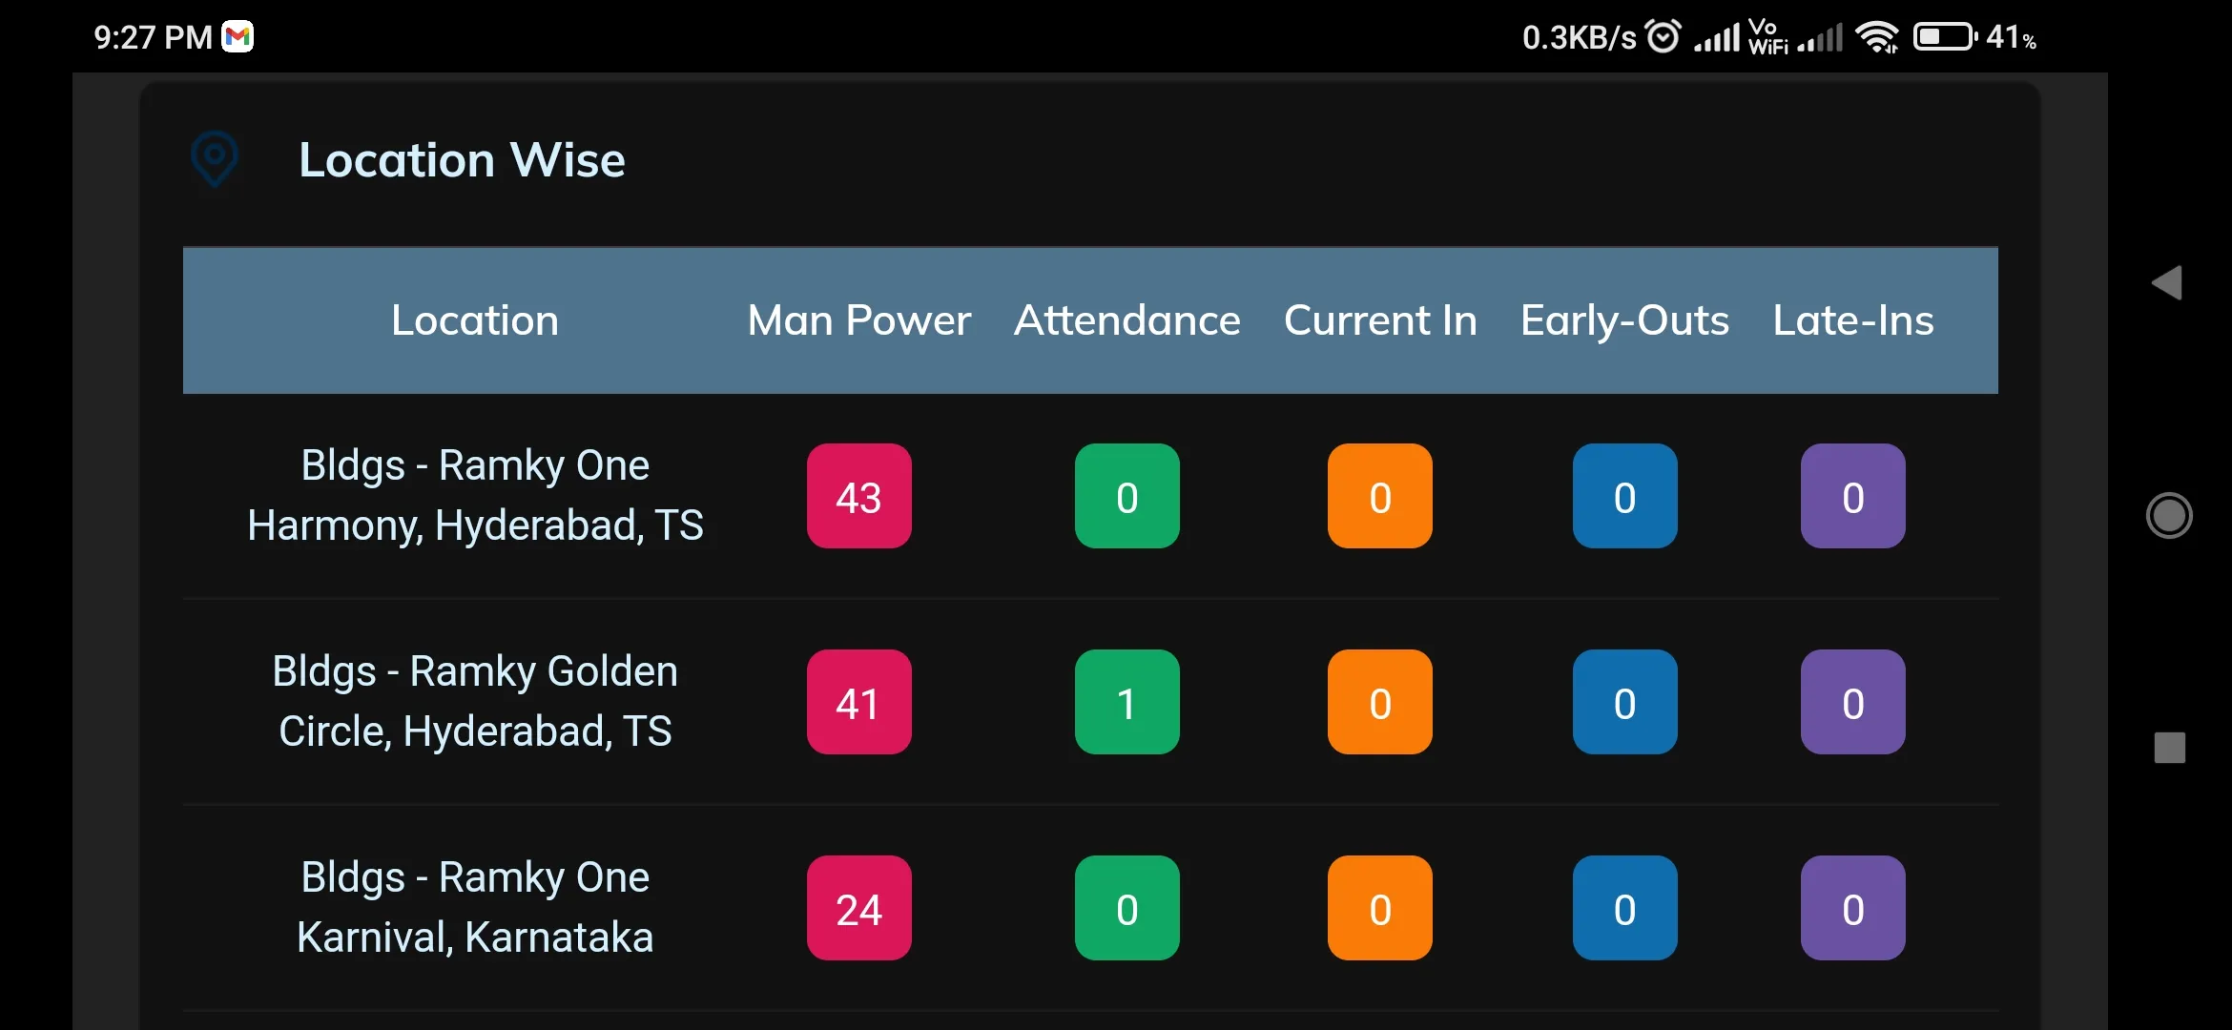Click the Ramky One Harmony attendance value

tap(1126, 495)
